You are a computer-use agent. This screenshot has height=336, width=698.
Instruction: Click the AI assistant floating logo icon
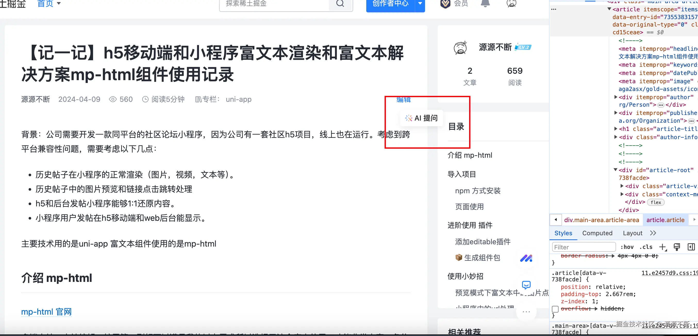click(526, 258)
